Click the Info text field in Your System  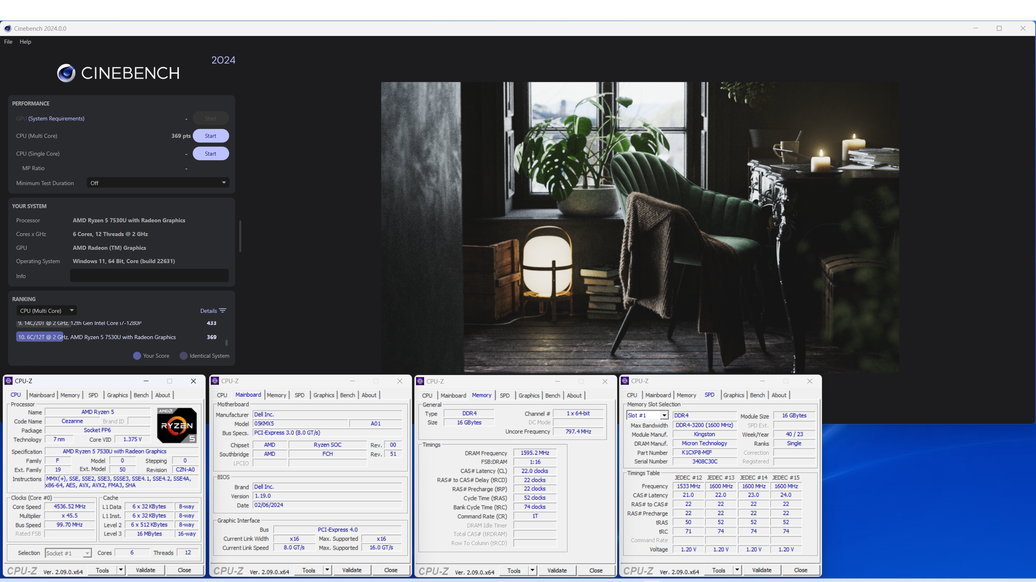(x=149, y=276)
